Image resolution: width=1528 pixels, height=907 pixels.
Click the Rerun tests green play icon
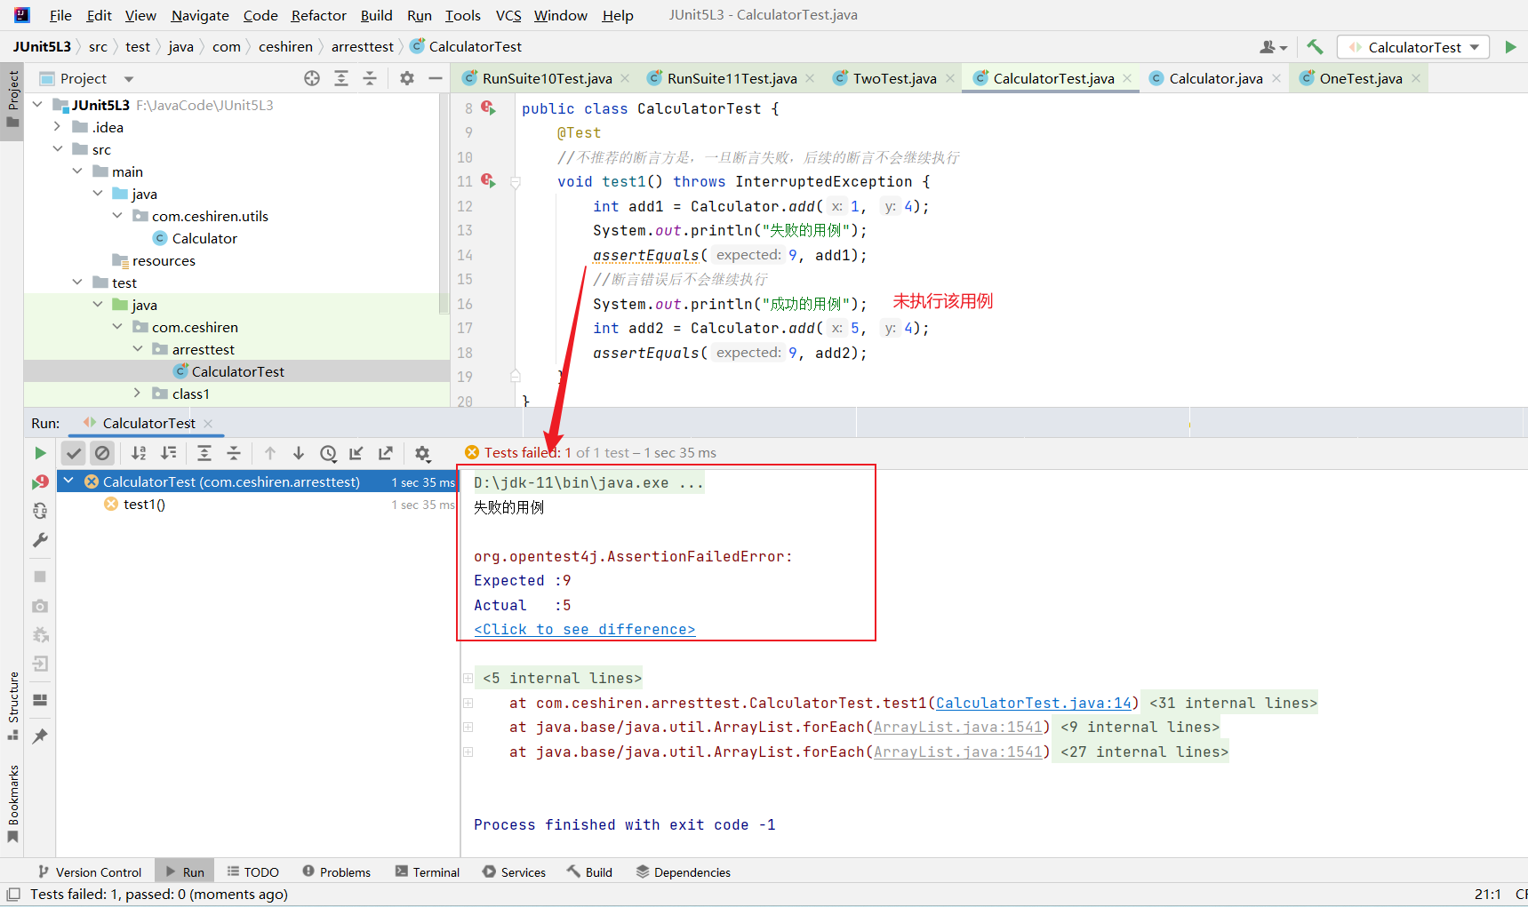coord(40,453)
